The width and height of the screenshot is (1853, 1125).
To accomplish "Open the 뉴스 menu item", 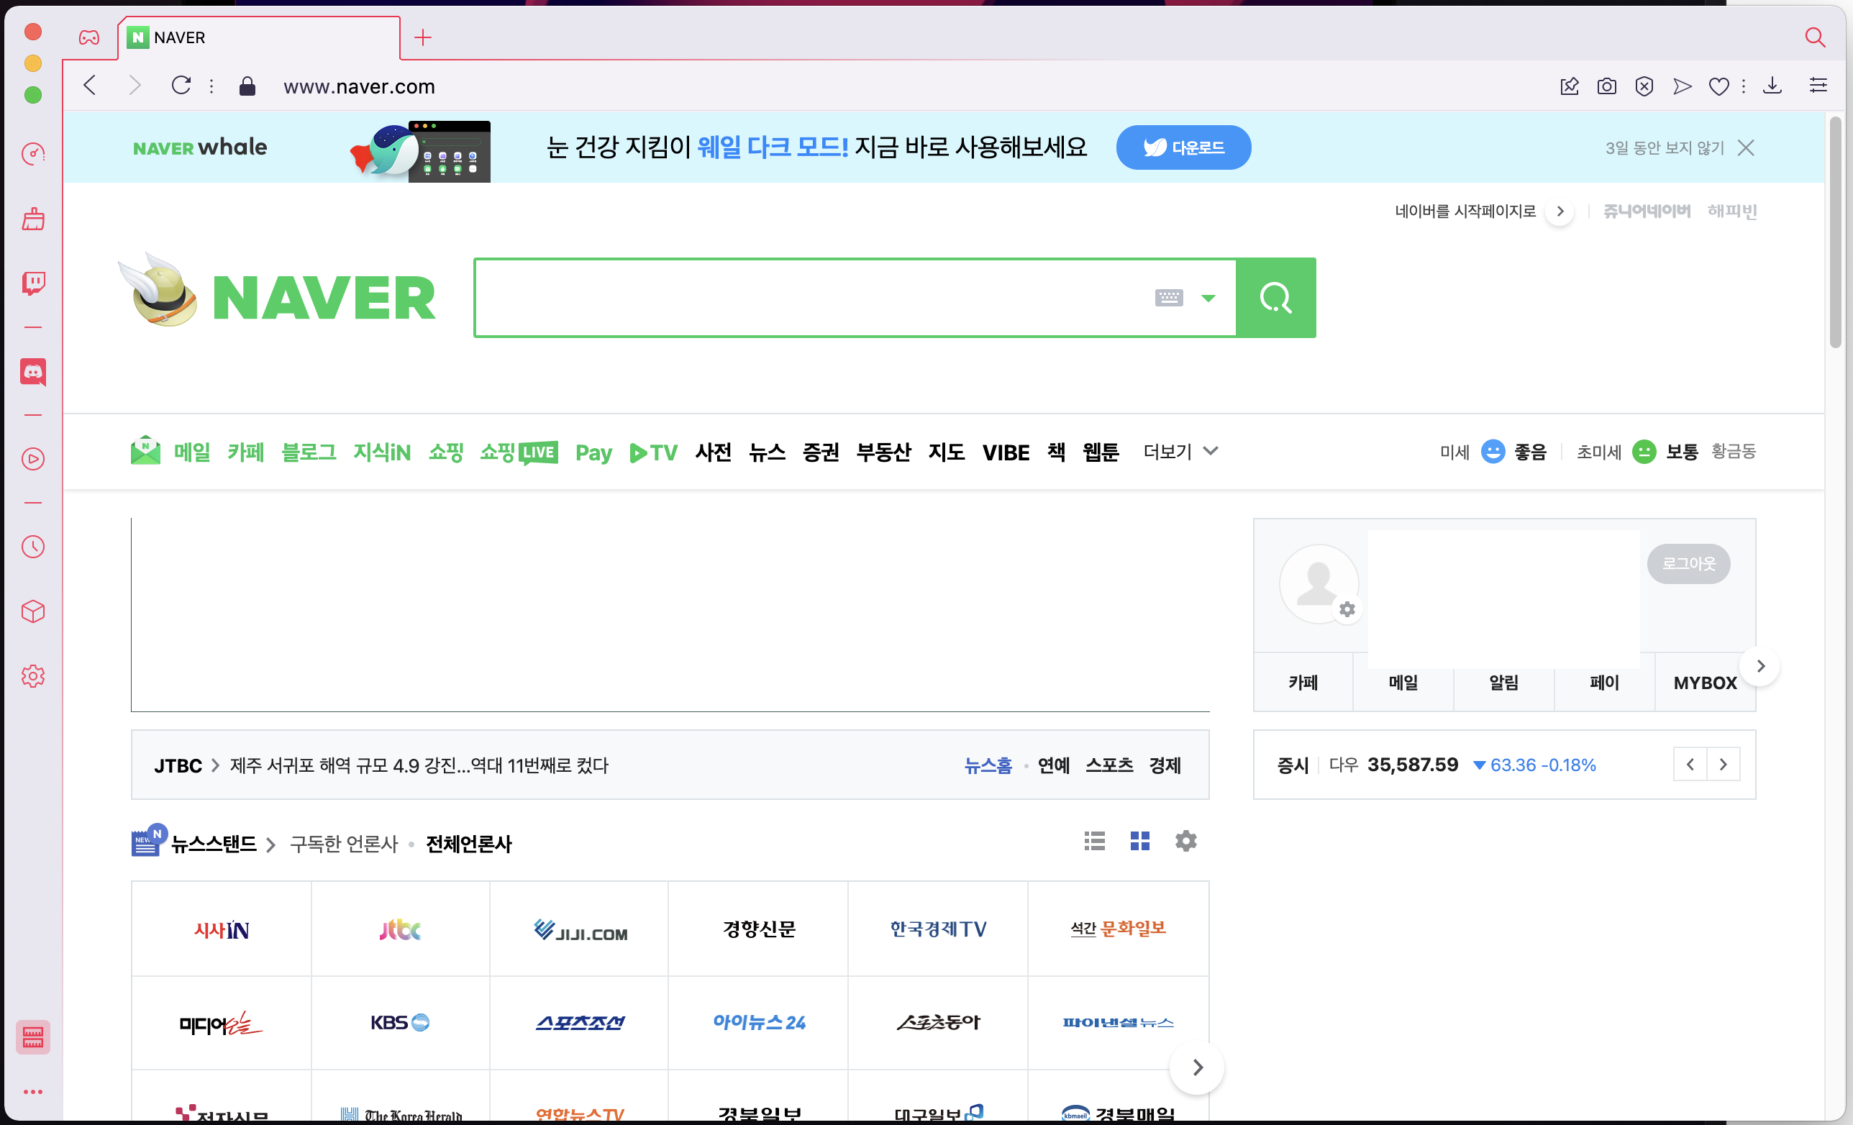I will click(x=766, y=452).
